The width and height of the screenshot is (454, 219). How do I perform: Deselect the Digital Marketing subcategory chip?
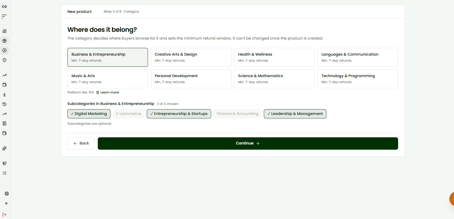point(89,114)
